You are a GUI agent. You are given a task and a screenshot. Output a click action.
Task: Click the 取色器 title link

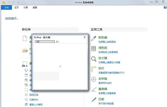[103, 37]
